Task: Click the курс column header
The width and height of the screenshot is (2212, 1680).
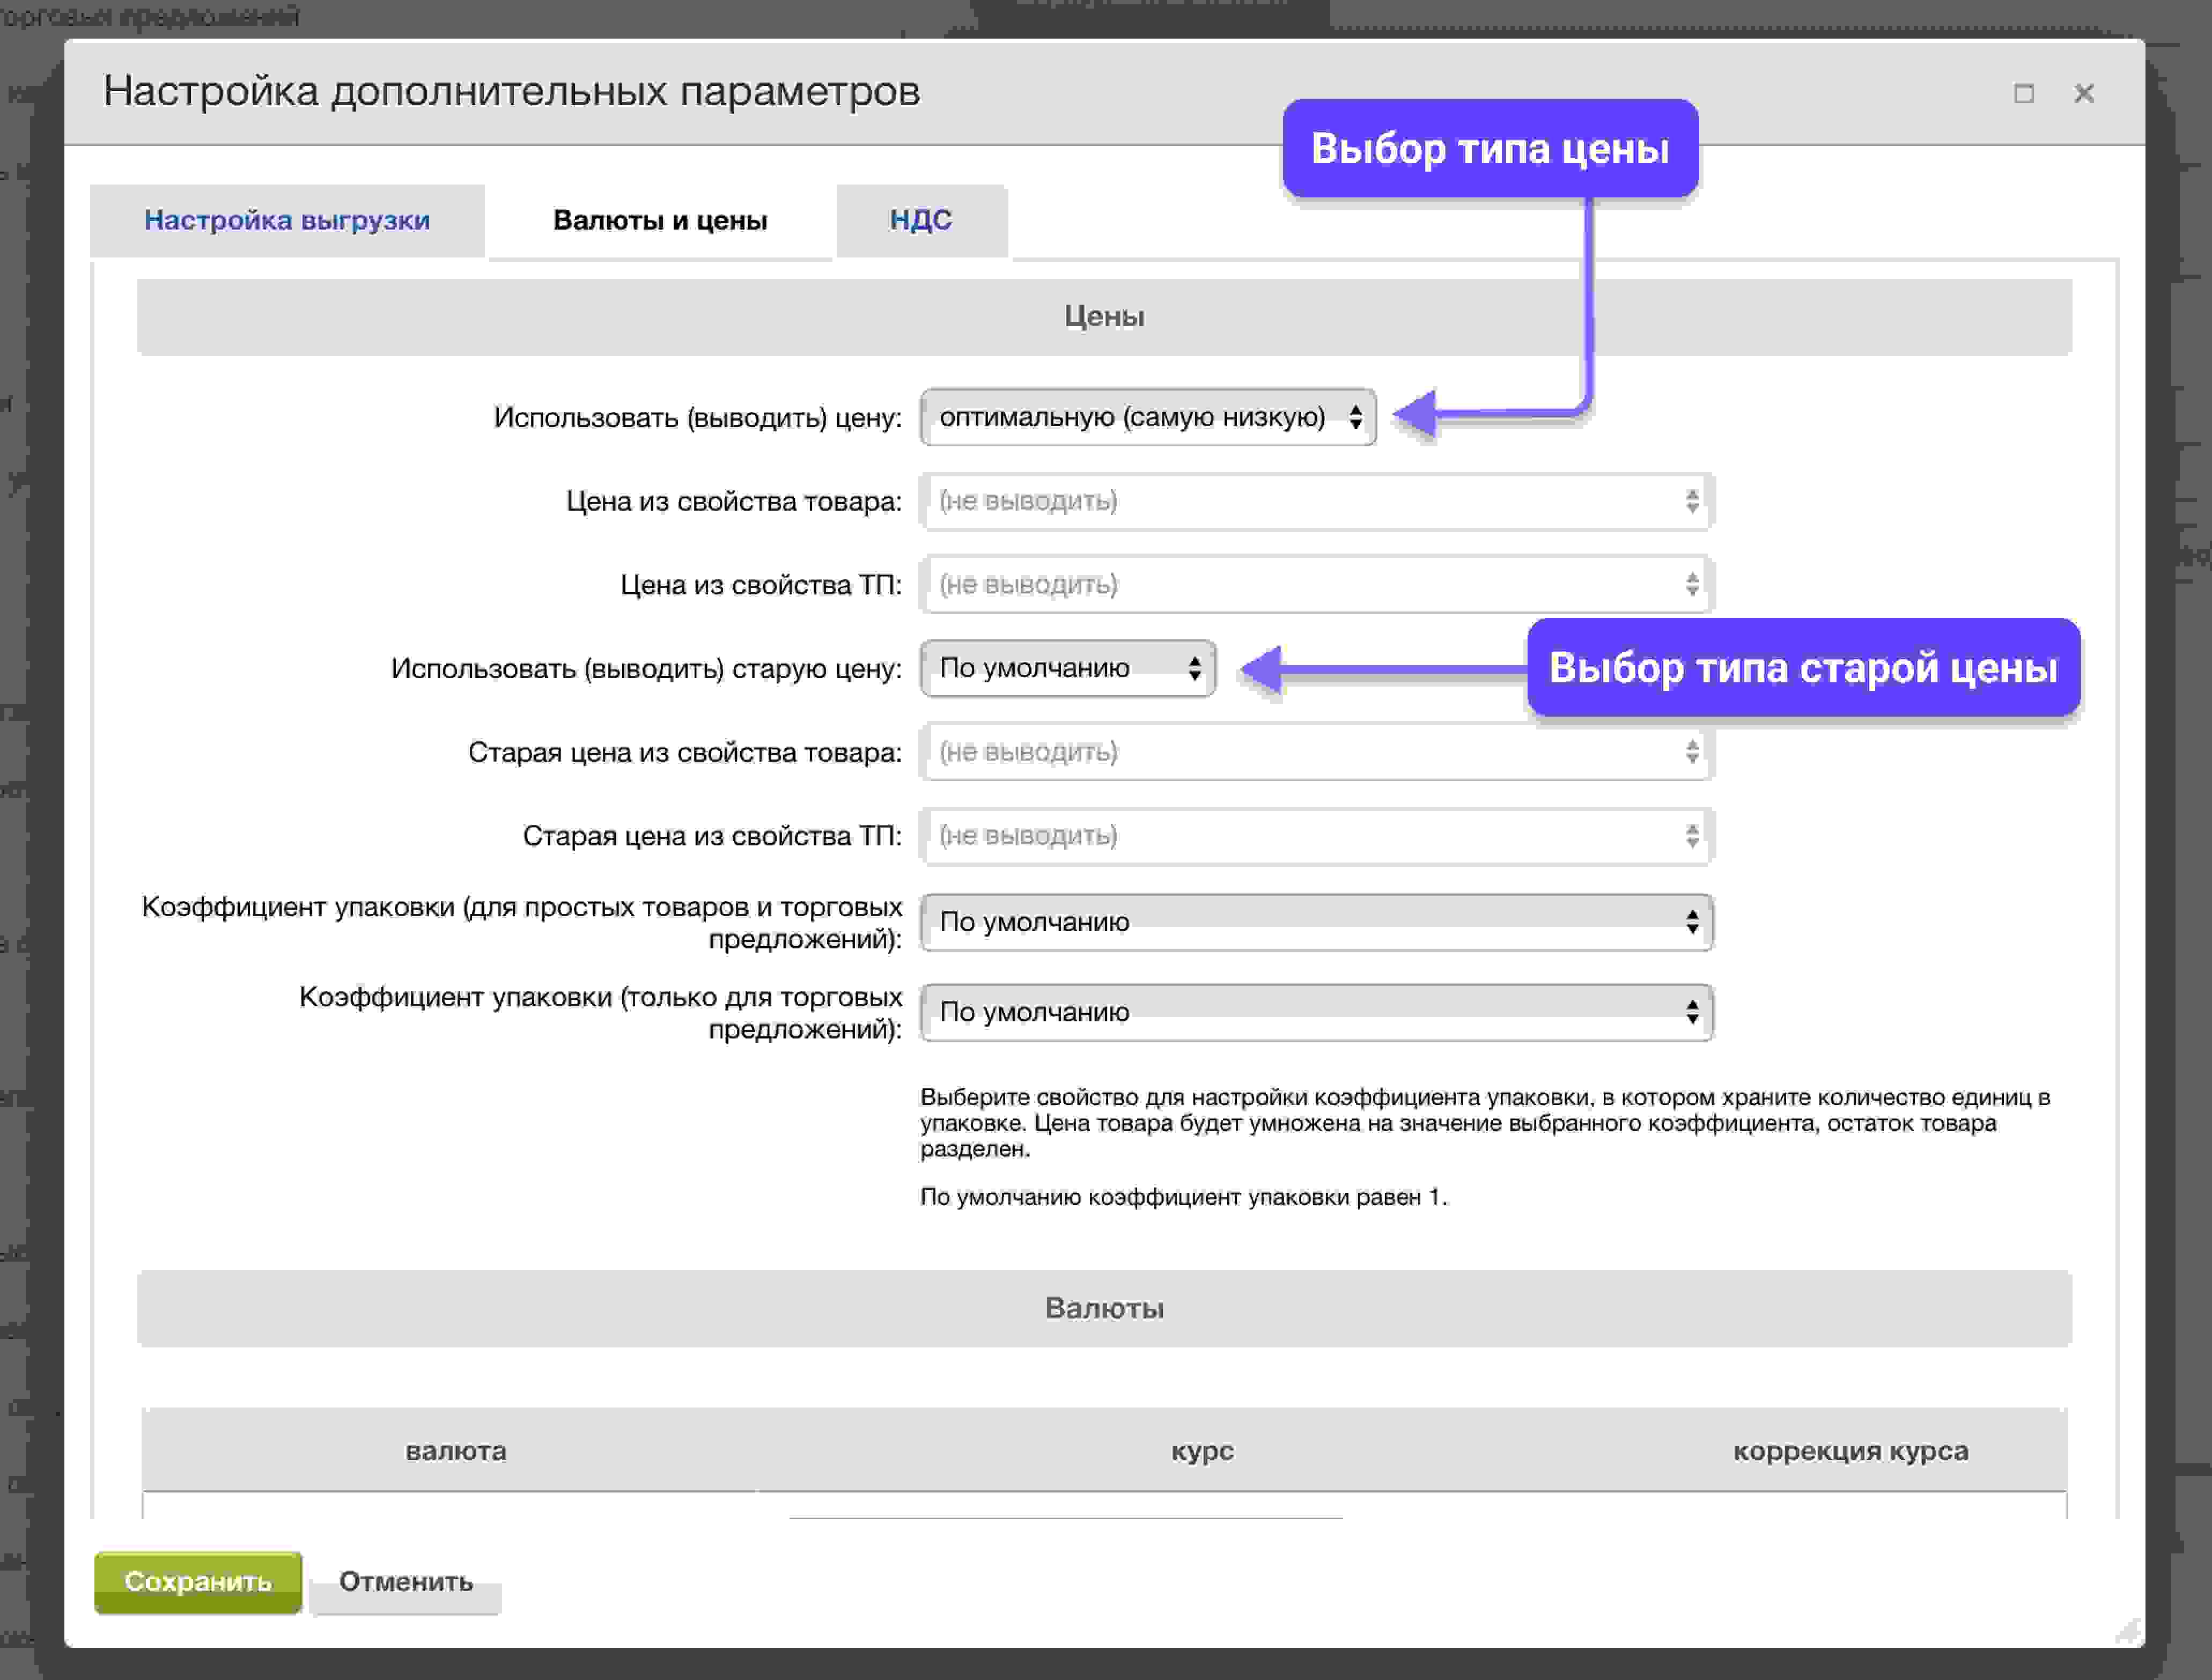Action: [1202, 1451]
